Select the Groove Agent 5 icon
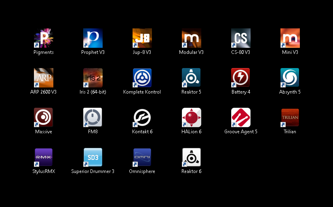Screen dimensions: 333x207 [240, 117]
